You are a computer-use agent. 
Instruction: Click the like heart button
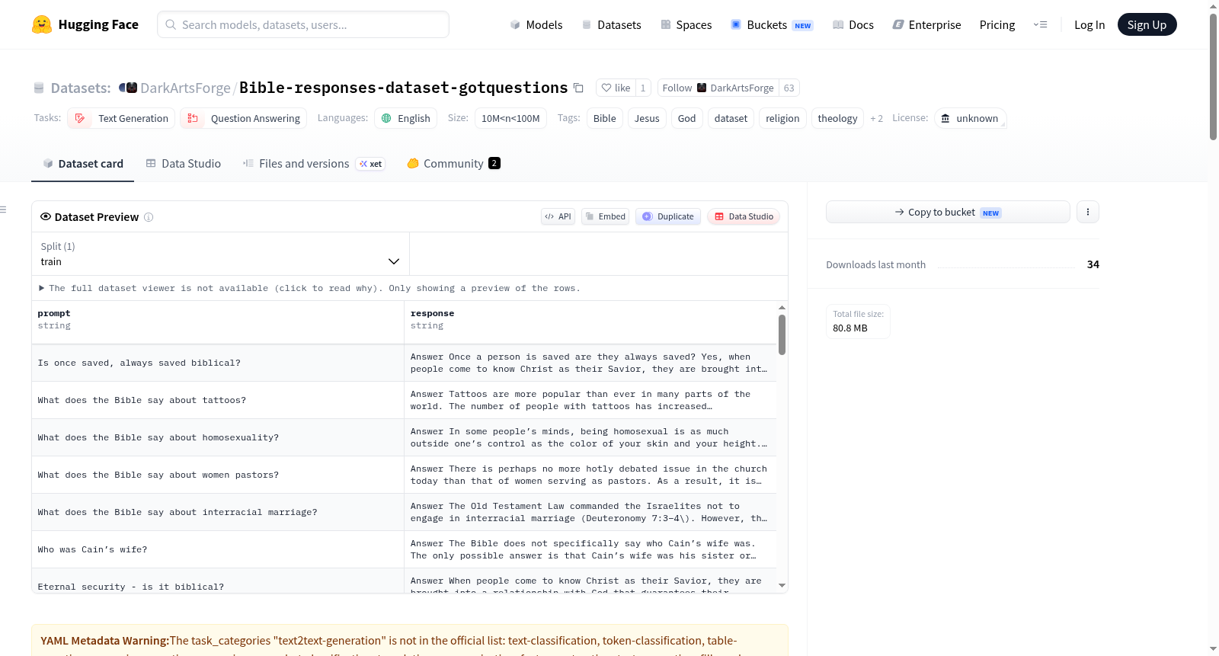point(616,88)
